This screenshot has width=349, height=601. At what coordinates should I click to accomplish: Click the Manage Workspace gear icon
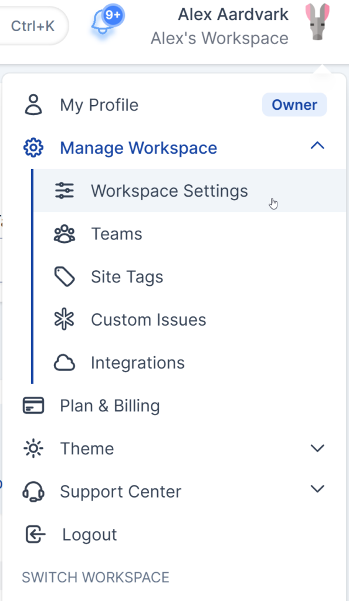click(33, 148)
